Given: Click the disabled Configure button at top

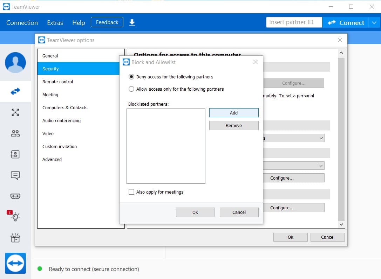Looking at the screenshot, I should tap(294, 83).
